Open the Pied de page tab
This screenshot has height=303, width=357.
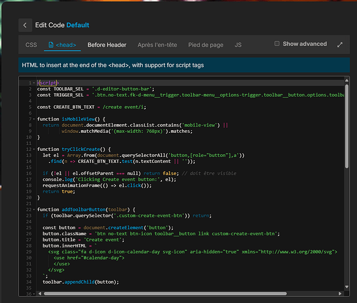pyautogui.click(x=206, y=45)
